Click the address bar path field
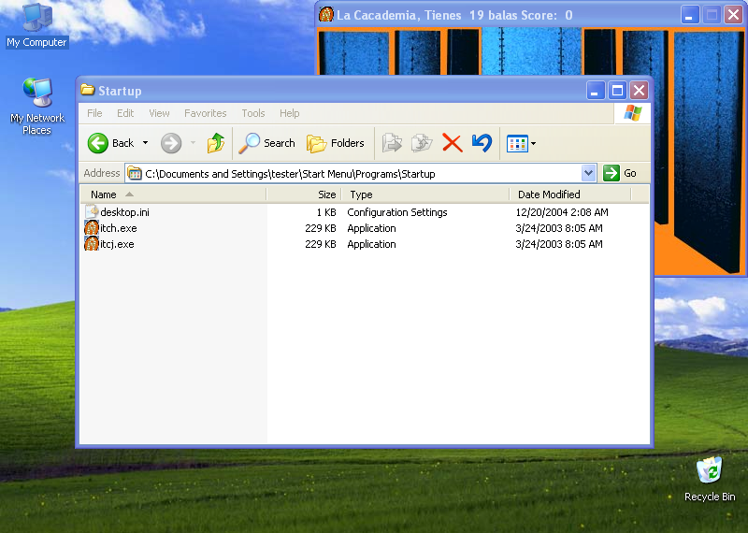This screenshot has height=533, width=748. (x=353, y=174)
